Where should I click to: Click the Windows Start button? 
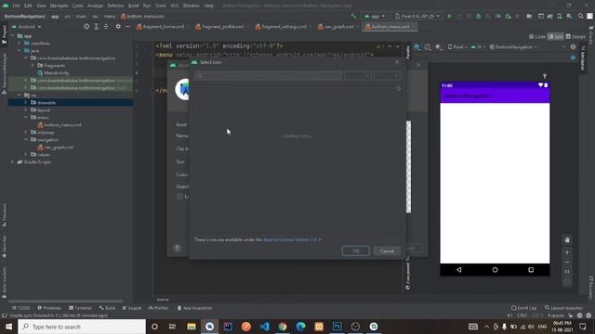click(8, 327)
